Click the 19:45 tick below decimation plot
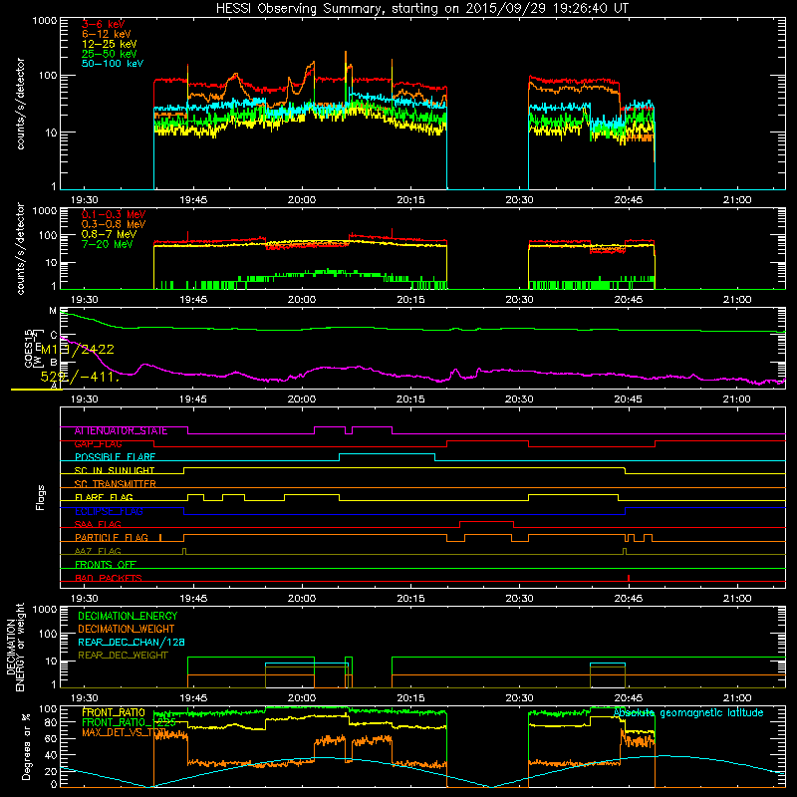 [x=193, y=698]
